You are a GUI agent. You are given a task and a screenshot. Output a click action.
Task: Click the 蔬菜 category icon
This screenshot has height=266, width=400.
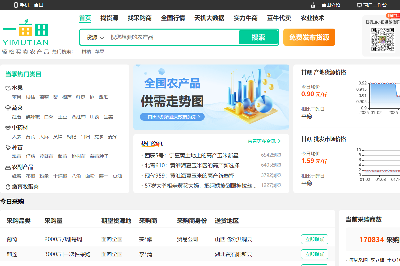pos(8,108)
